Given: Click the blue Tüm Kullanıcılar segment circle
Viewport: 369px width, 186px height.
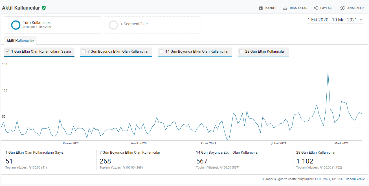Looking at the screenshot, I should tap(16, 25).
